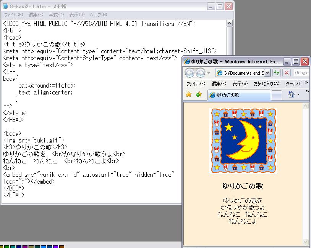Click the Refresh icon in Internet Explorer
The image size is (311, 248).
(277, 73)
